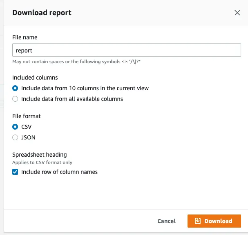Click the Include row of column names label text
The width and height of the screenshot is (248, 235).
tap(59, 172)
